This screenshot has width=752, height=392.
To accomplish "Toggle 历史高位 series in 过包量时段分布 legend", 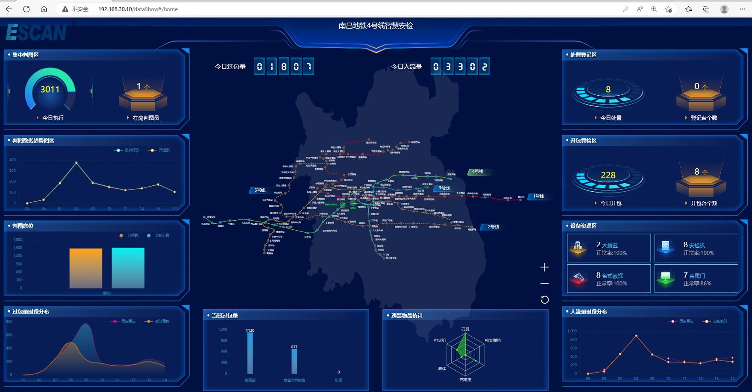I will [123, 321].
